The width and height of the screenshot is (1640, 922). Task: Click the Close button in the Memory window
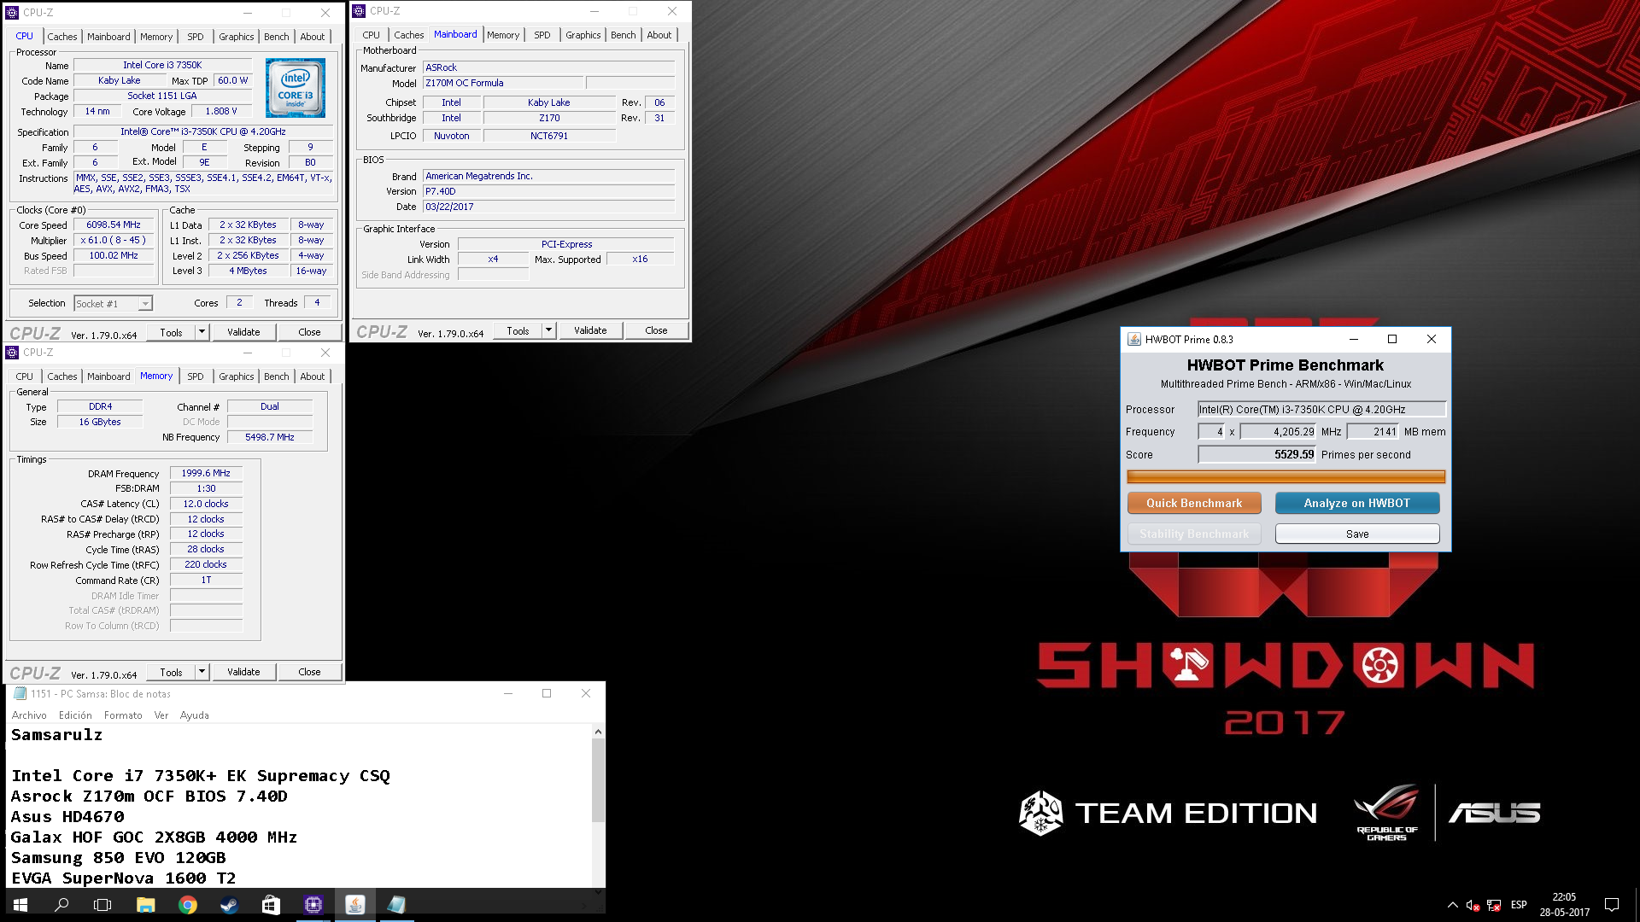pos(309,672)
